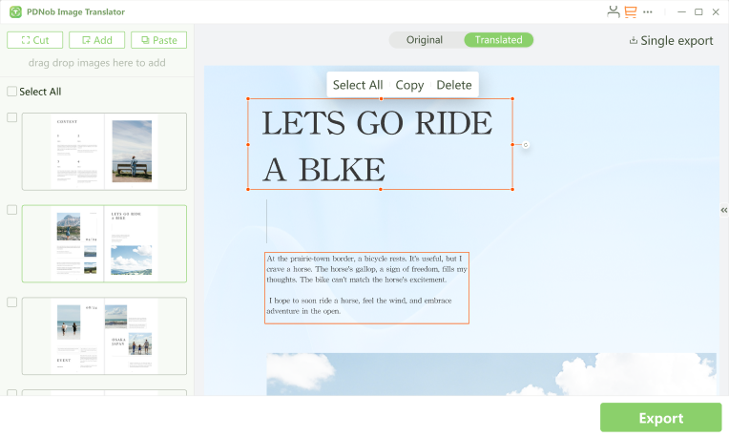Open the user account icon
Image resolution: width=729 pixels, height=437 pixels.
613,11
